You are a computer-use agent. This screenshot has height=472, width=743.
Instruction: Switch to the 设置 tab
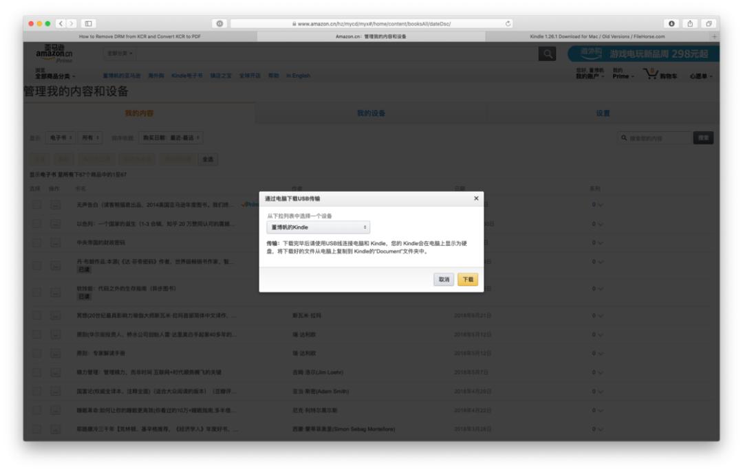pos(603,113)
